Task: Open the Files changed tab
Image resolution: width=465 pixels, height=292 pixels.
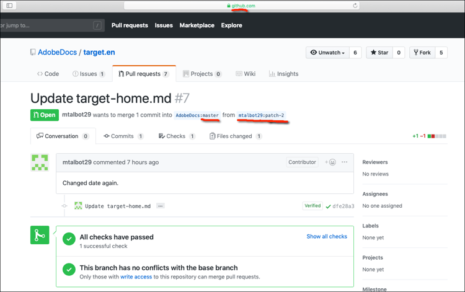Action: [236, 136]
